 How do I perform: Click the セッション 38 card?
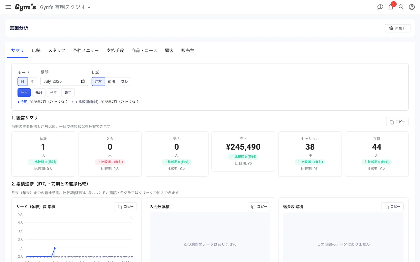coord(310,154)
